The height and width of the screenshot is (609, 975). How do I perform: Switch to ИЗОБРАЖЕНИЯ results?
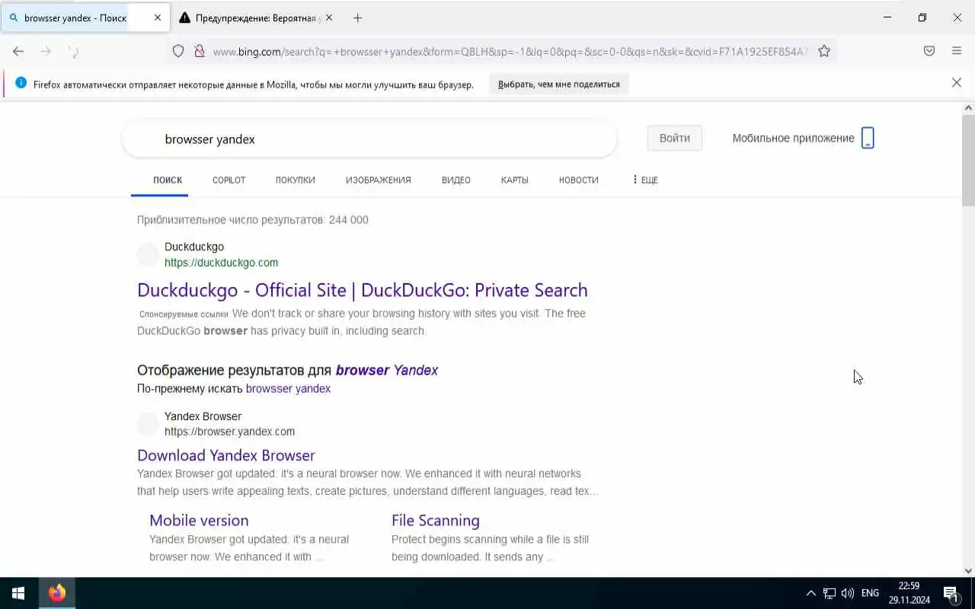pyautogui.click(x=379, y=180)
